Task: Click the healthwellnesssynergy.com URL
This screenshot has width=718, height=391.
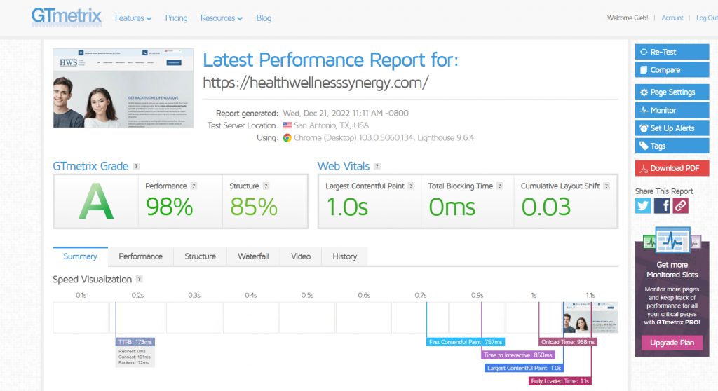Action: 316,83
